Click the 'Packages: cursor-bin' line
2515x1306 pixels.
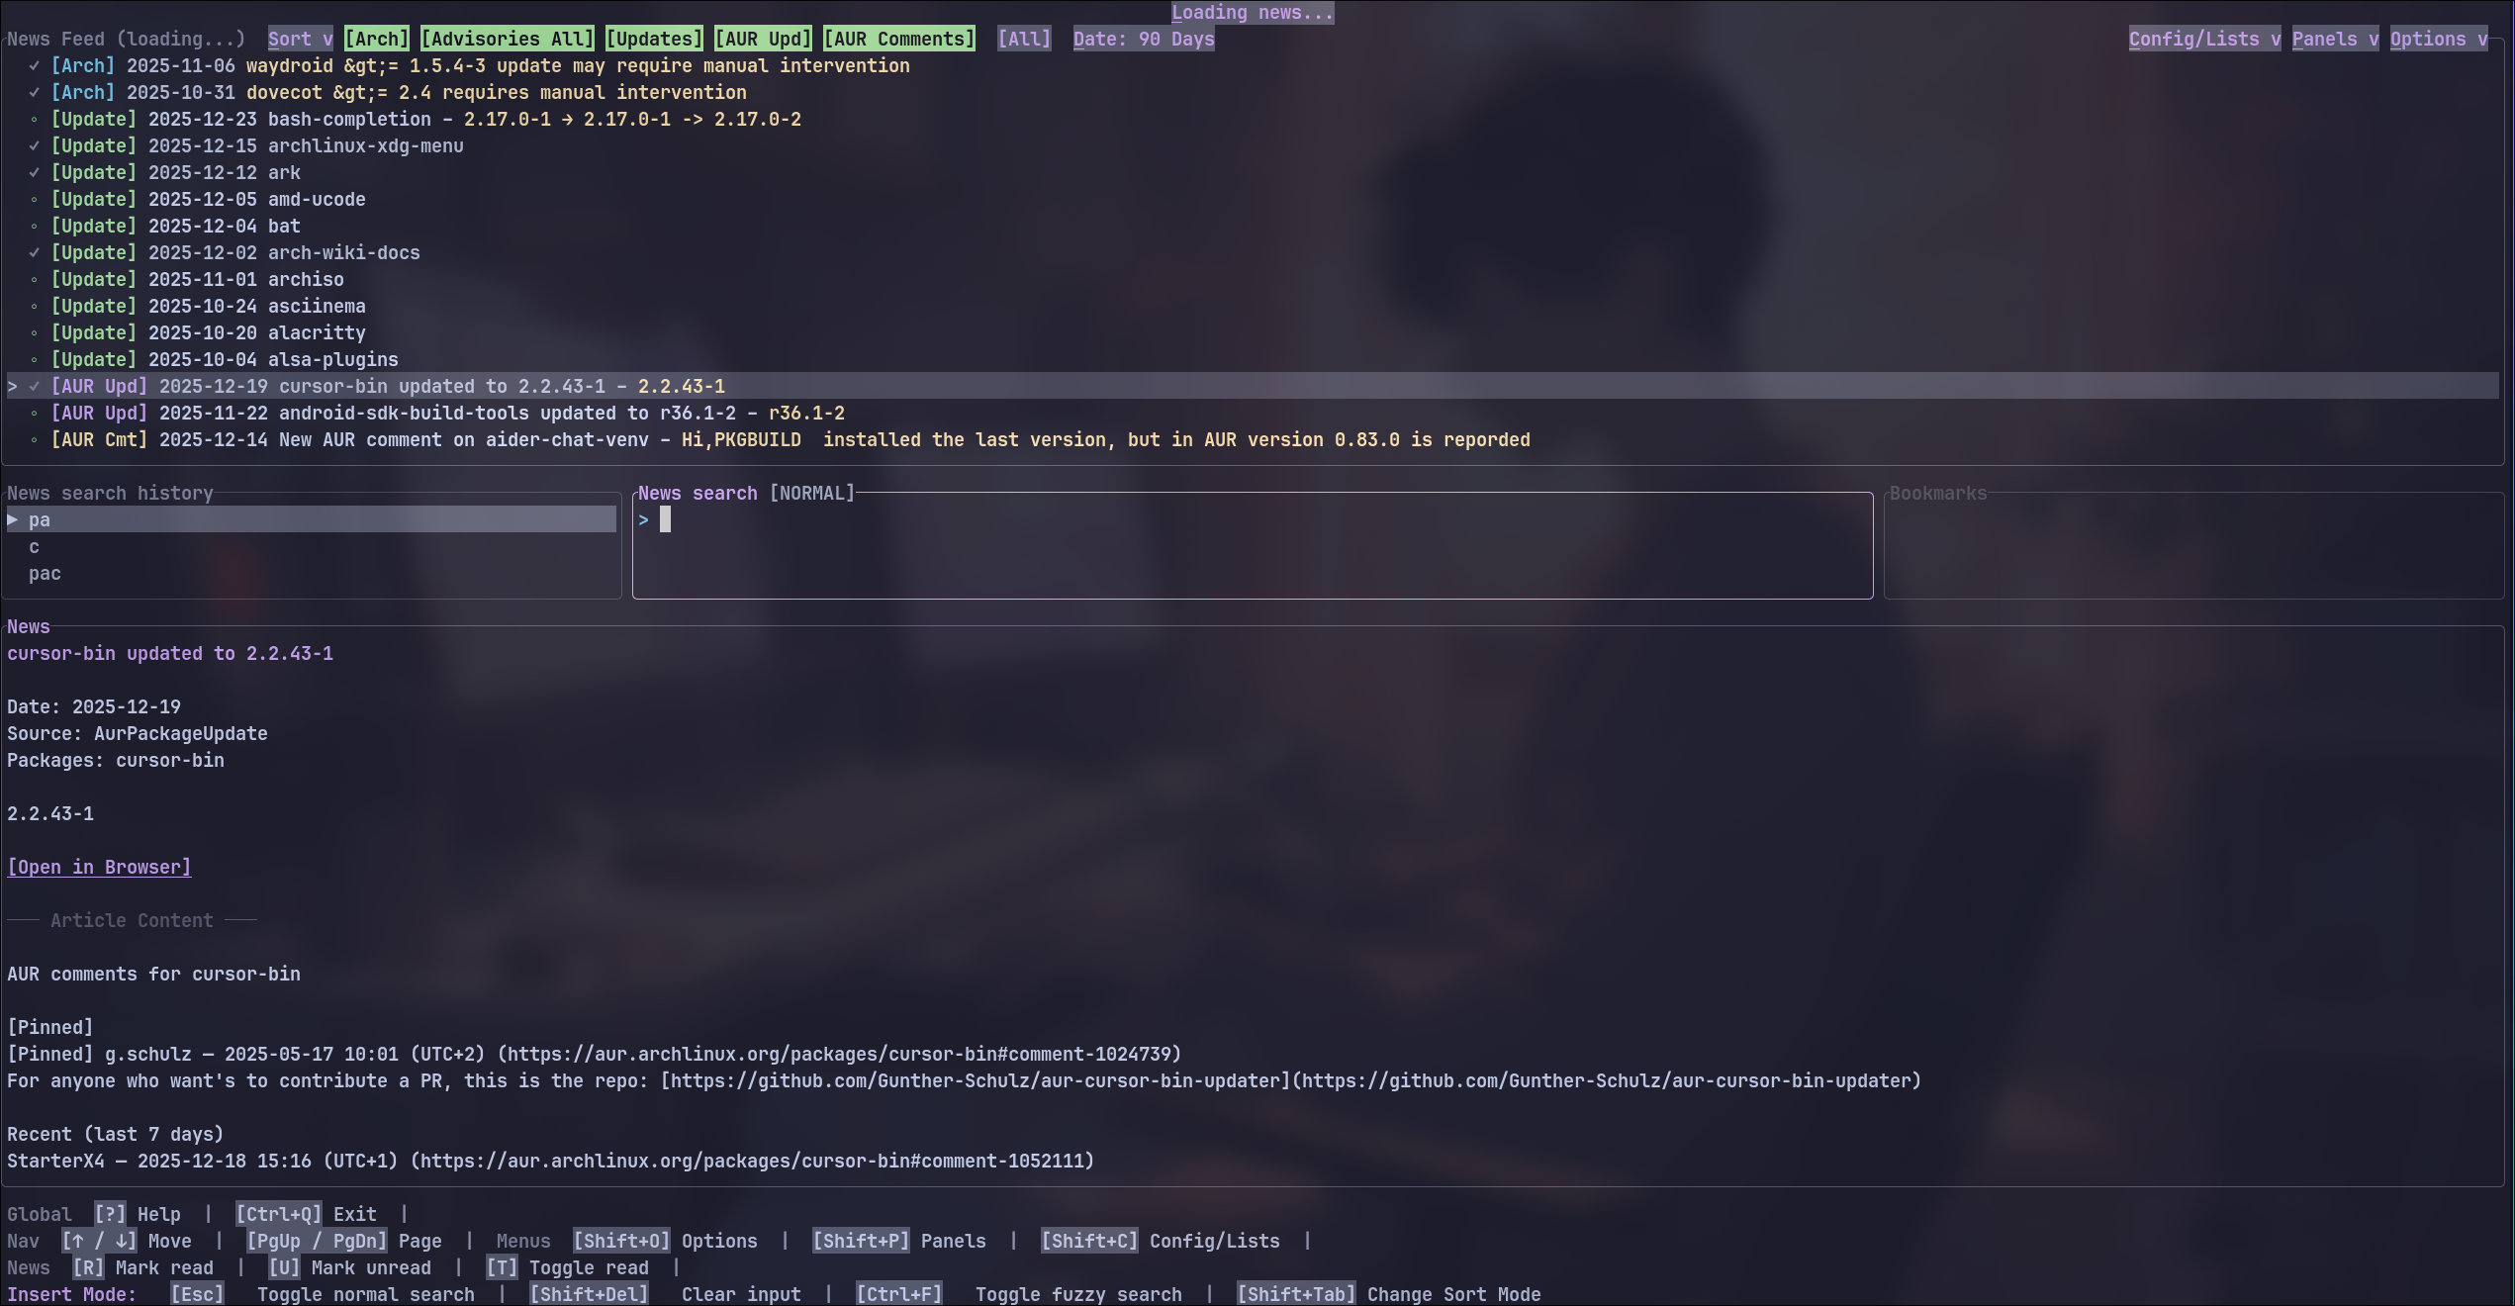point(116,760)
